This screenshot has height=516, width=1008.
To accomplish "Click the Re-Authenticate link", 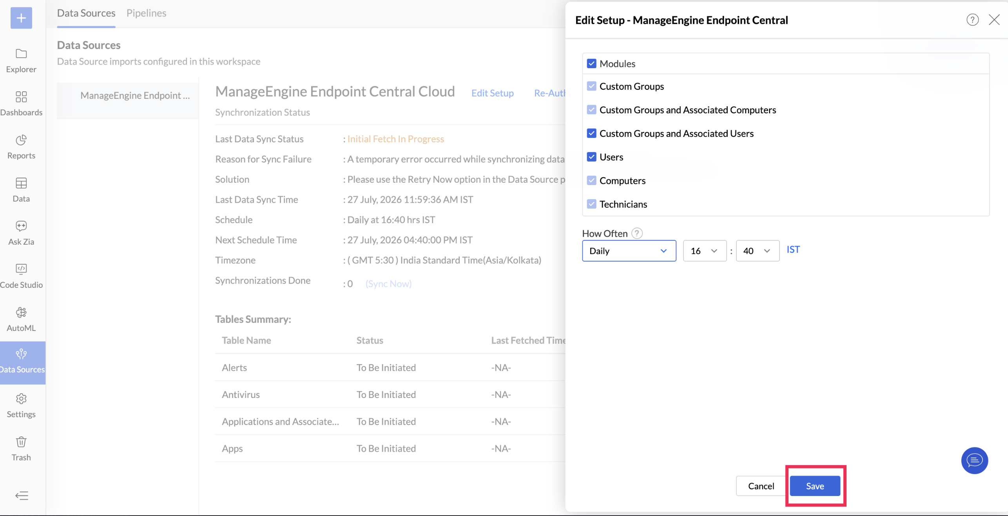I will tap(550, 93).
